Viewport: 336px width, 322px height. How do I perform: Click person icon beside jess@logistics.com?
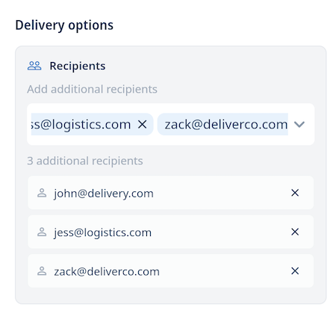pos(42,232)
